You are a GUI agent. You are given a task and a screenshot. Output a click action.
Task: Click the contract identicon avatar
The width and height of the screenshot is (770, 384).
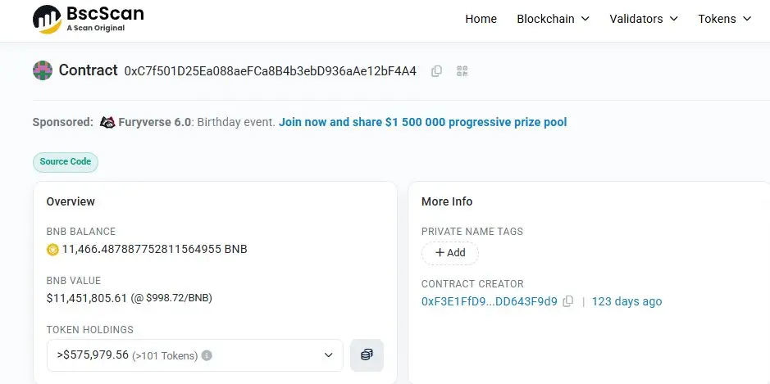(42, 70)
